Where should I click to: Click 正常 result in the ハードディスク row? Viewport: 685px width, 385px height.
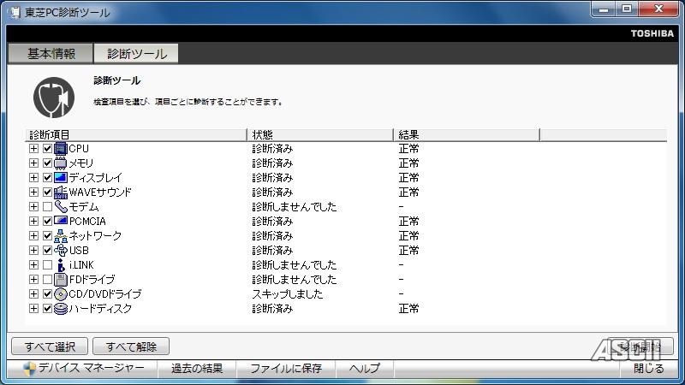tap(408, 309)
